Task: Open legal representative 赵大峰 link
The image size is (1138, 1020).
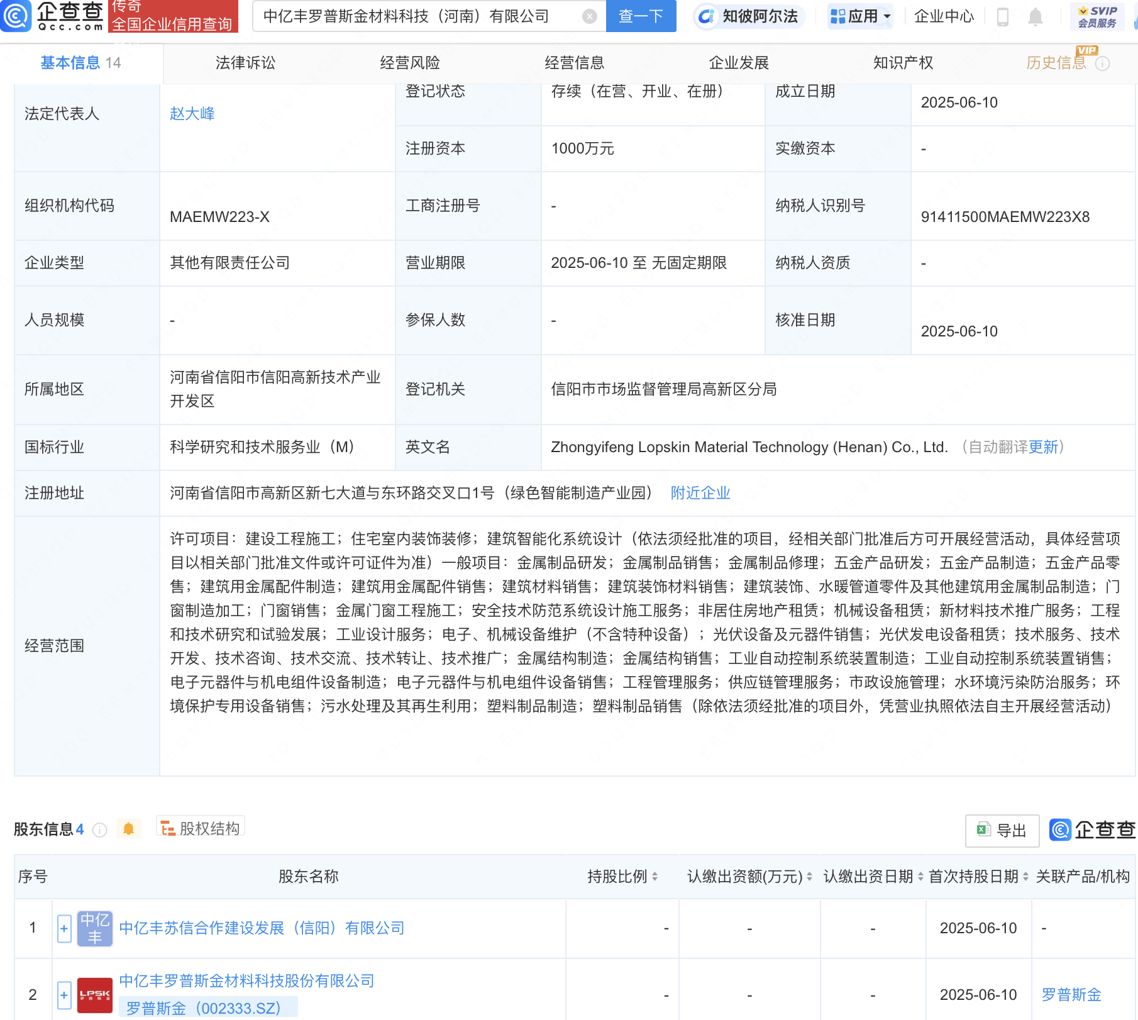Action: click(192, 114)
